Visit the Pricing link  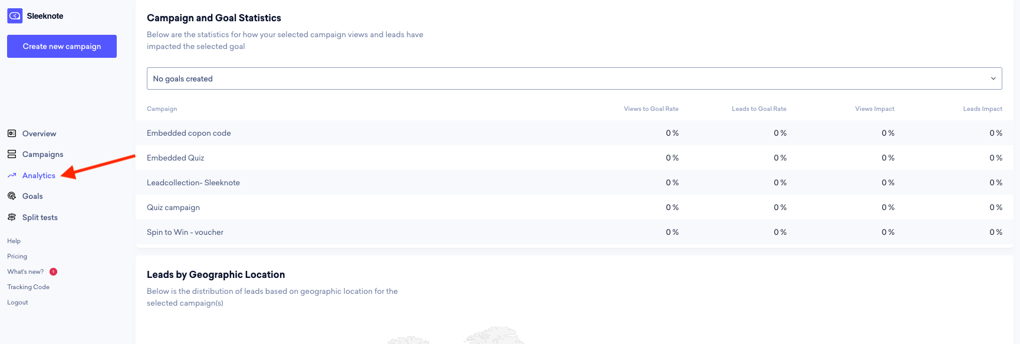17,256
